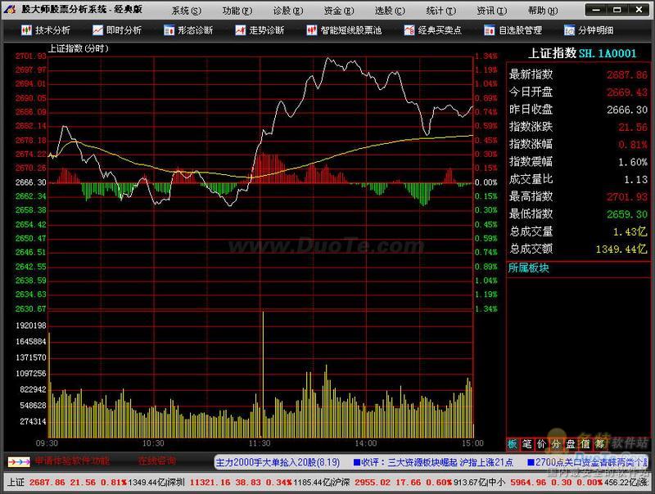This screenshot has height=494, width=655.
Task: Open the 诊股(Z) menu
Action: click(288, 11)
